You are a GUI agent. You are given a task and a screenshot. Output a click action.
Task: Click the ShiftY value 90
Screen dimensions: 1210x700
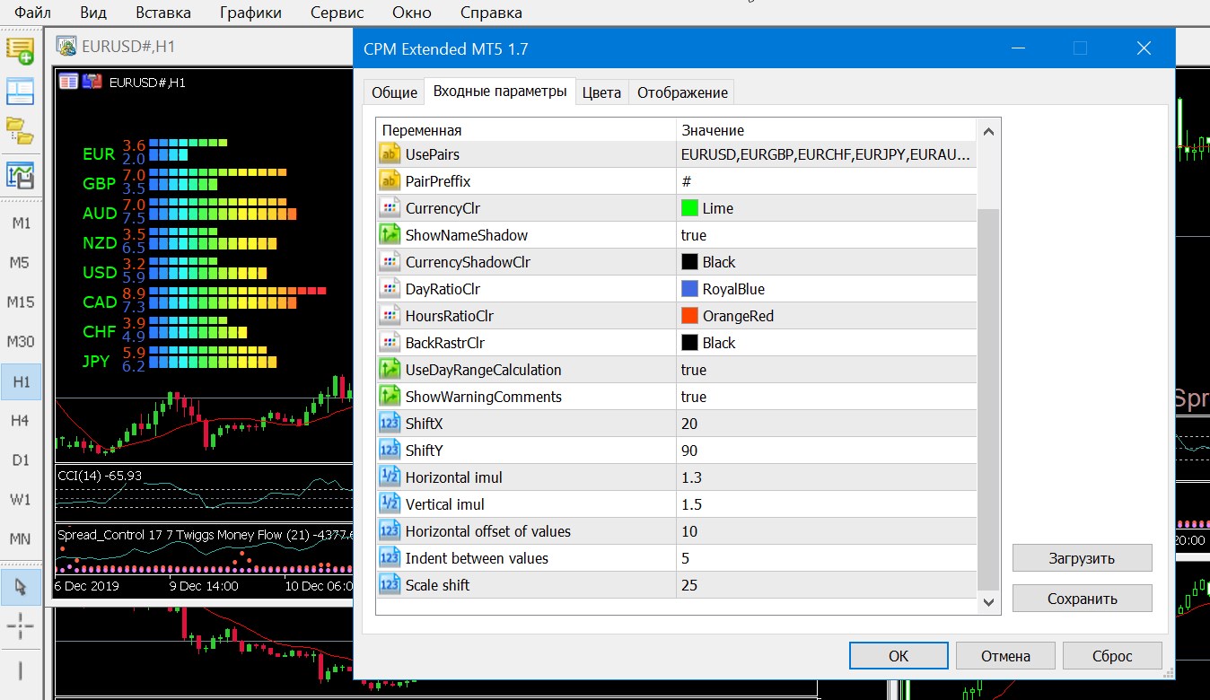click(689, 451)
